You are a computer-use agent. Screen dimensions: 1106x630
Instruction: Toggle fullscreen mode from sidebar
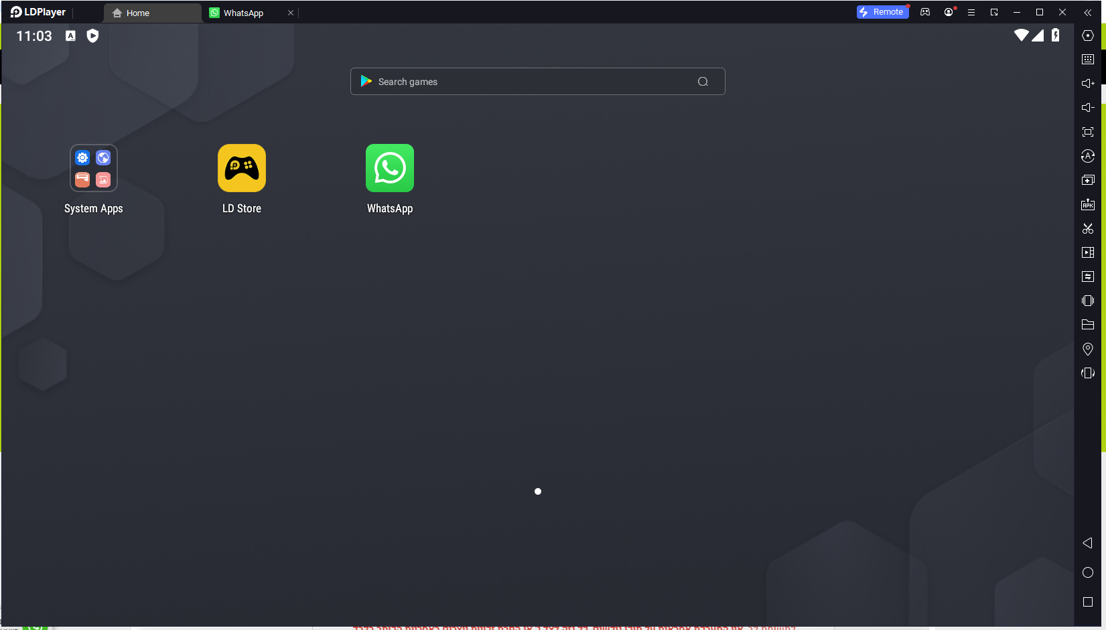click(x=1088, y=132)
